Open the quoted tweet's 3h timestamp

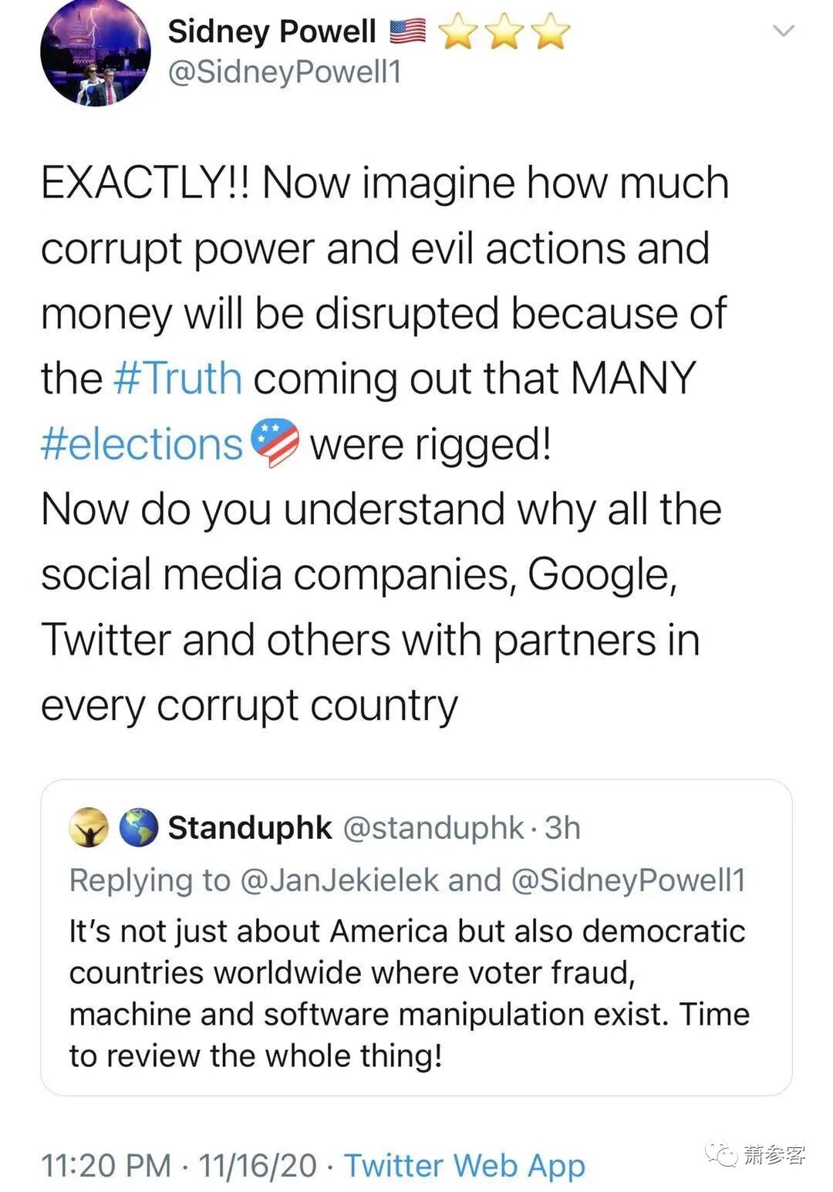click(562, 828)
